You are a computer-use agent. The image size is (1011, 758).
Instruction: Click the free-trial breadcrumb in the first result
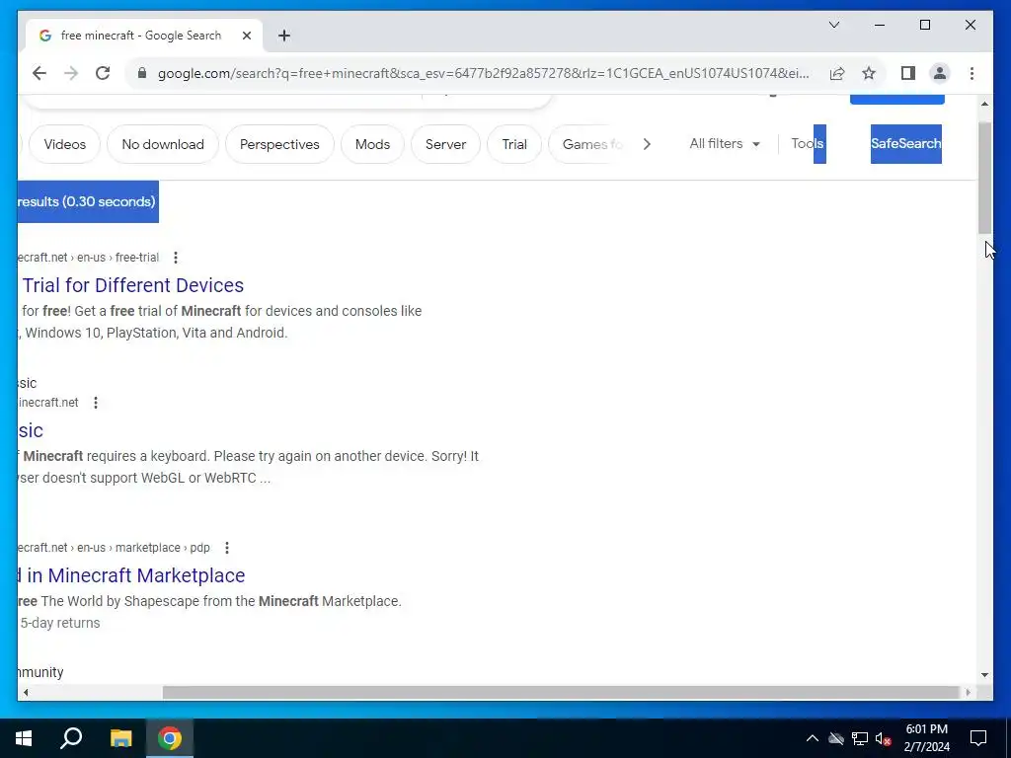tap(136, 258)
